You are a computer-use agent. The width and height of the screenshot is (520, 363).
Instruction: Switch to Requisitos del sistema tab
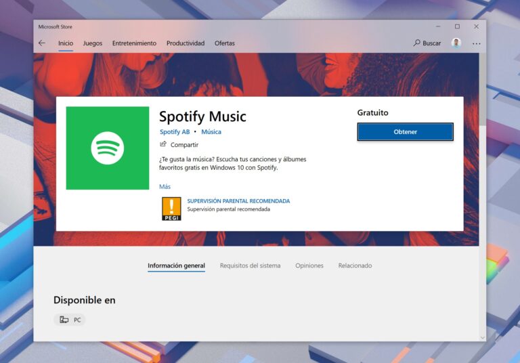pos(250,265)
